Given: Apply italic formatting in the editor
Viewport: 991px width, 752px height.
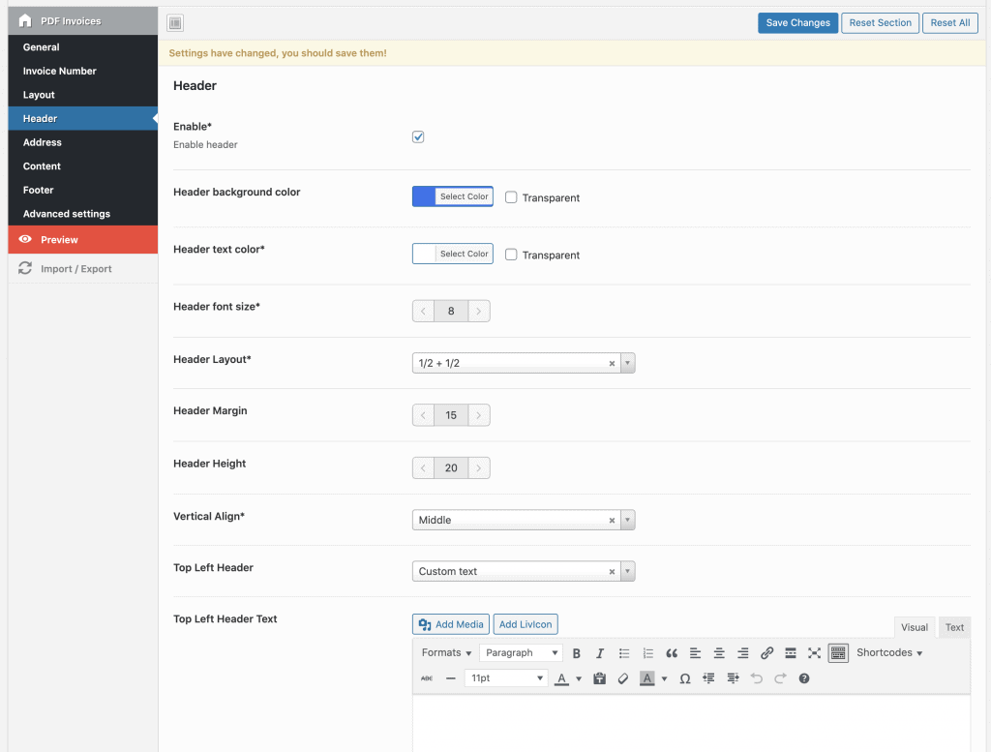Looking at the screenshot, I should pos(600,653).
